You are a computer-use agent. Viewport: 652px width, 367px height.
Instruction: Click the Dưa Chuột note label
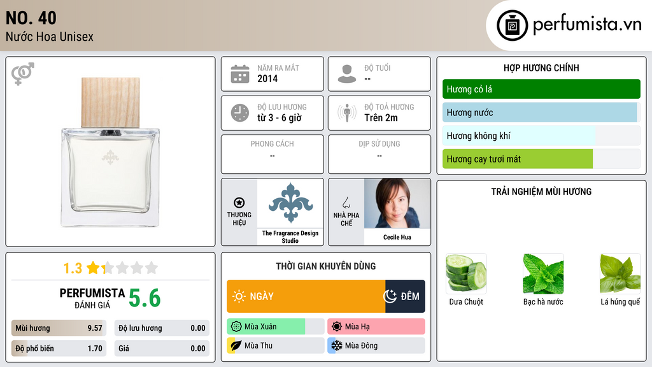click(x=466, y=301)
